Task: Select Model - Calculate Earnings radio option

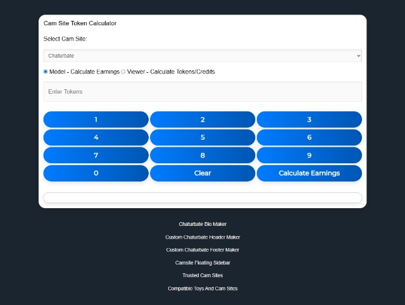Action: (x=46, y=72)
